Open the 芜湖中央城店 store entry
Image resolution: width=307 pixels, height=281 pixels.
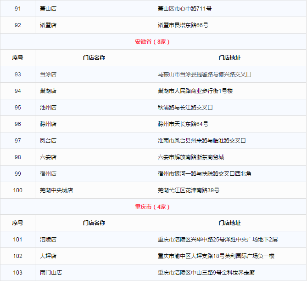(56, 190)
